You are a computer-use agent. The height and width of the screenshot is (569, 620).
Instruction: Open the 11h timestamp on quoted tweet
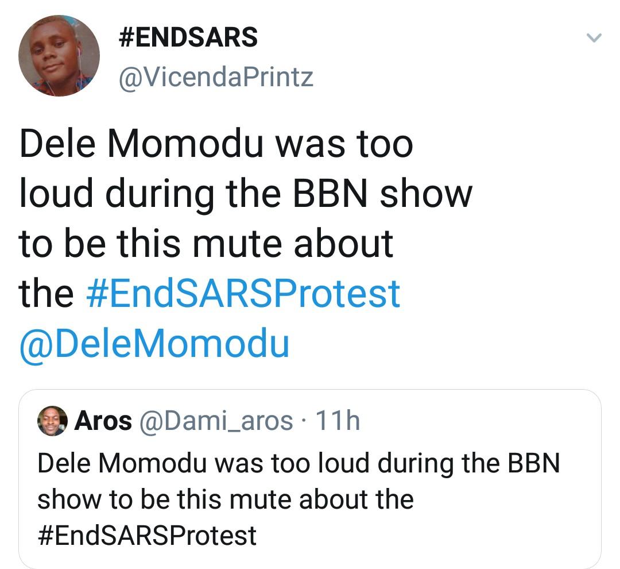coord(338,421)
